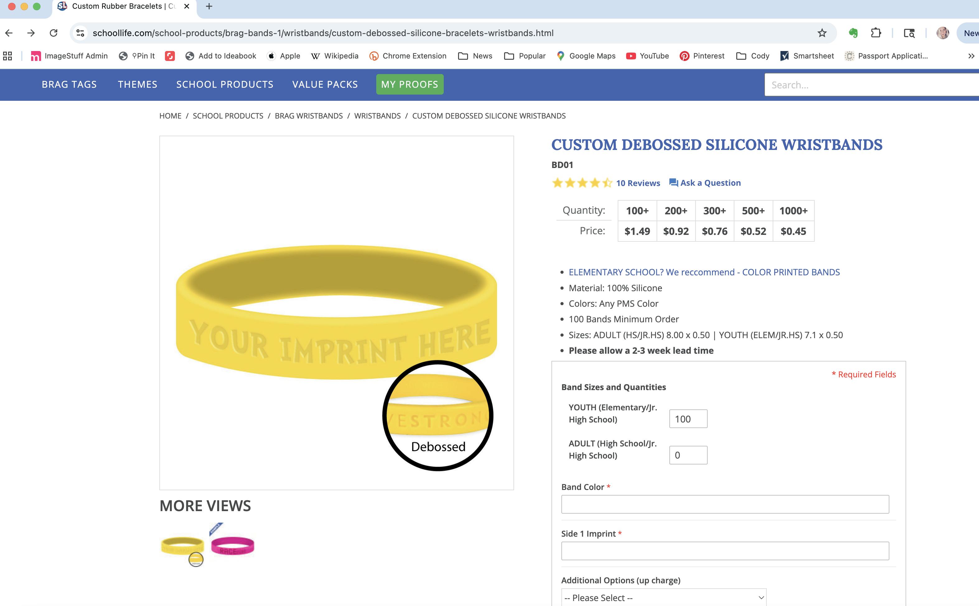Open the Pinterest bookmark
This screenshot has height=606, width=979.
(702, 56)
